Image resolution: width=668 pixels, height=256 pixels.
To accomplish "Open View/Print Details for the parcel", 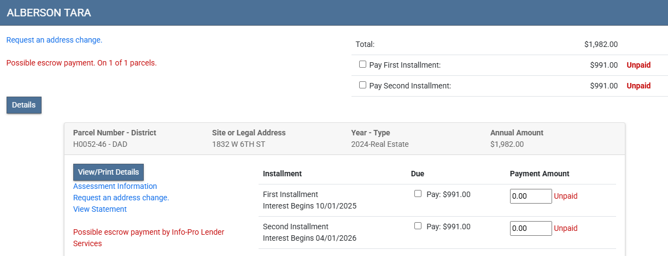I will [x=108, y=172].
